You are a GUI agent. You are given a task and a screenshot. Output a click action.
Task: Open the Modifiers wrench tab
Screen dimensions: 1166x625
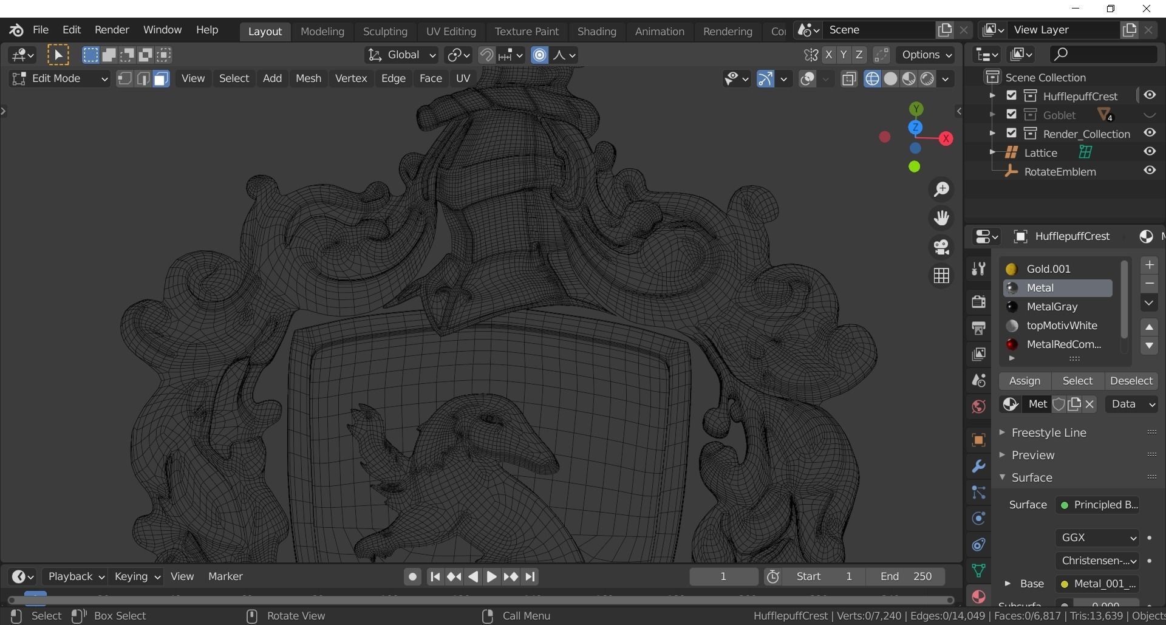pyautogui.click(x=978, y=466)
